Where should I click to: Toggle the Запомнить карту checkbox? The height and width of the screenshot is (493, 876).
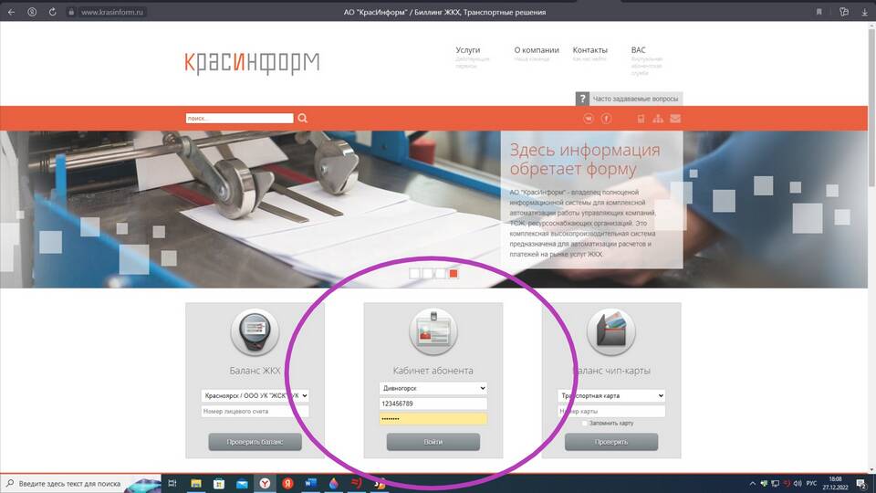click(585, 424)
